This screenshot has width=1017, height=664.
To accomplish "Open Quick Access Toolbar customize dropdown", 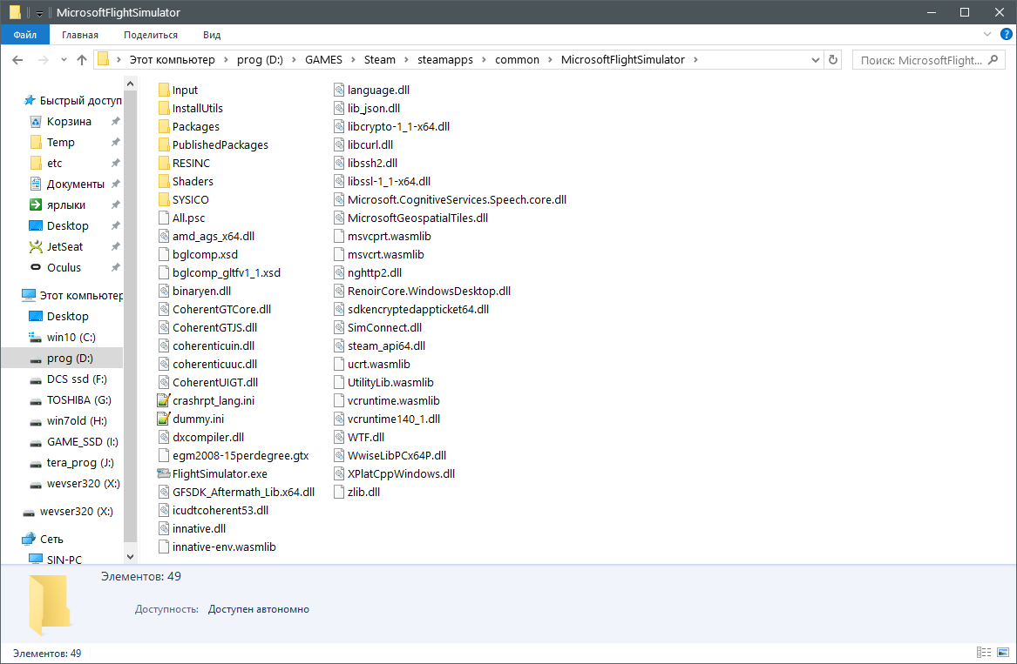I will [x=39, y=13].
